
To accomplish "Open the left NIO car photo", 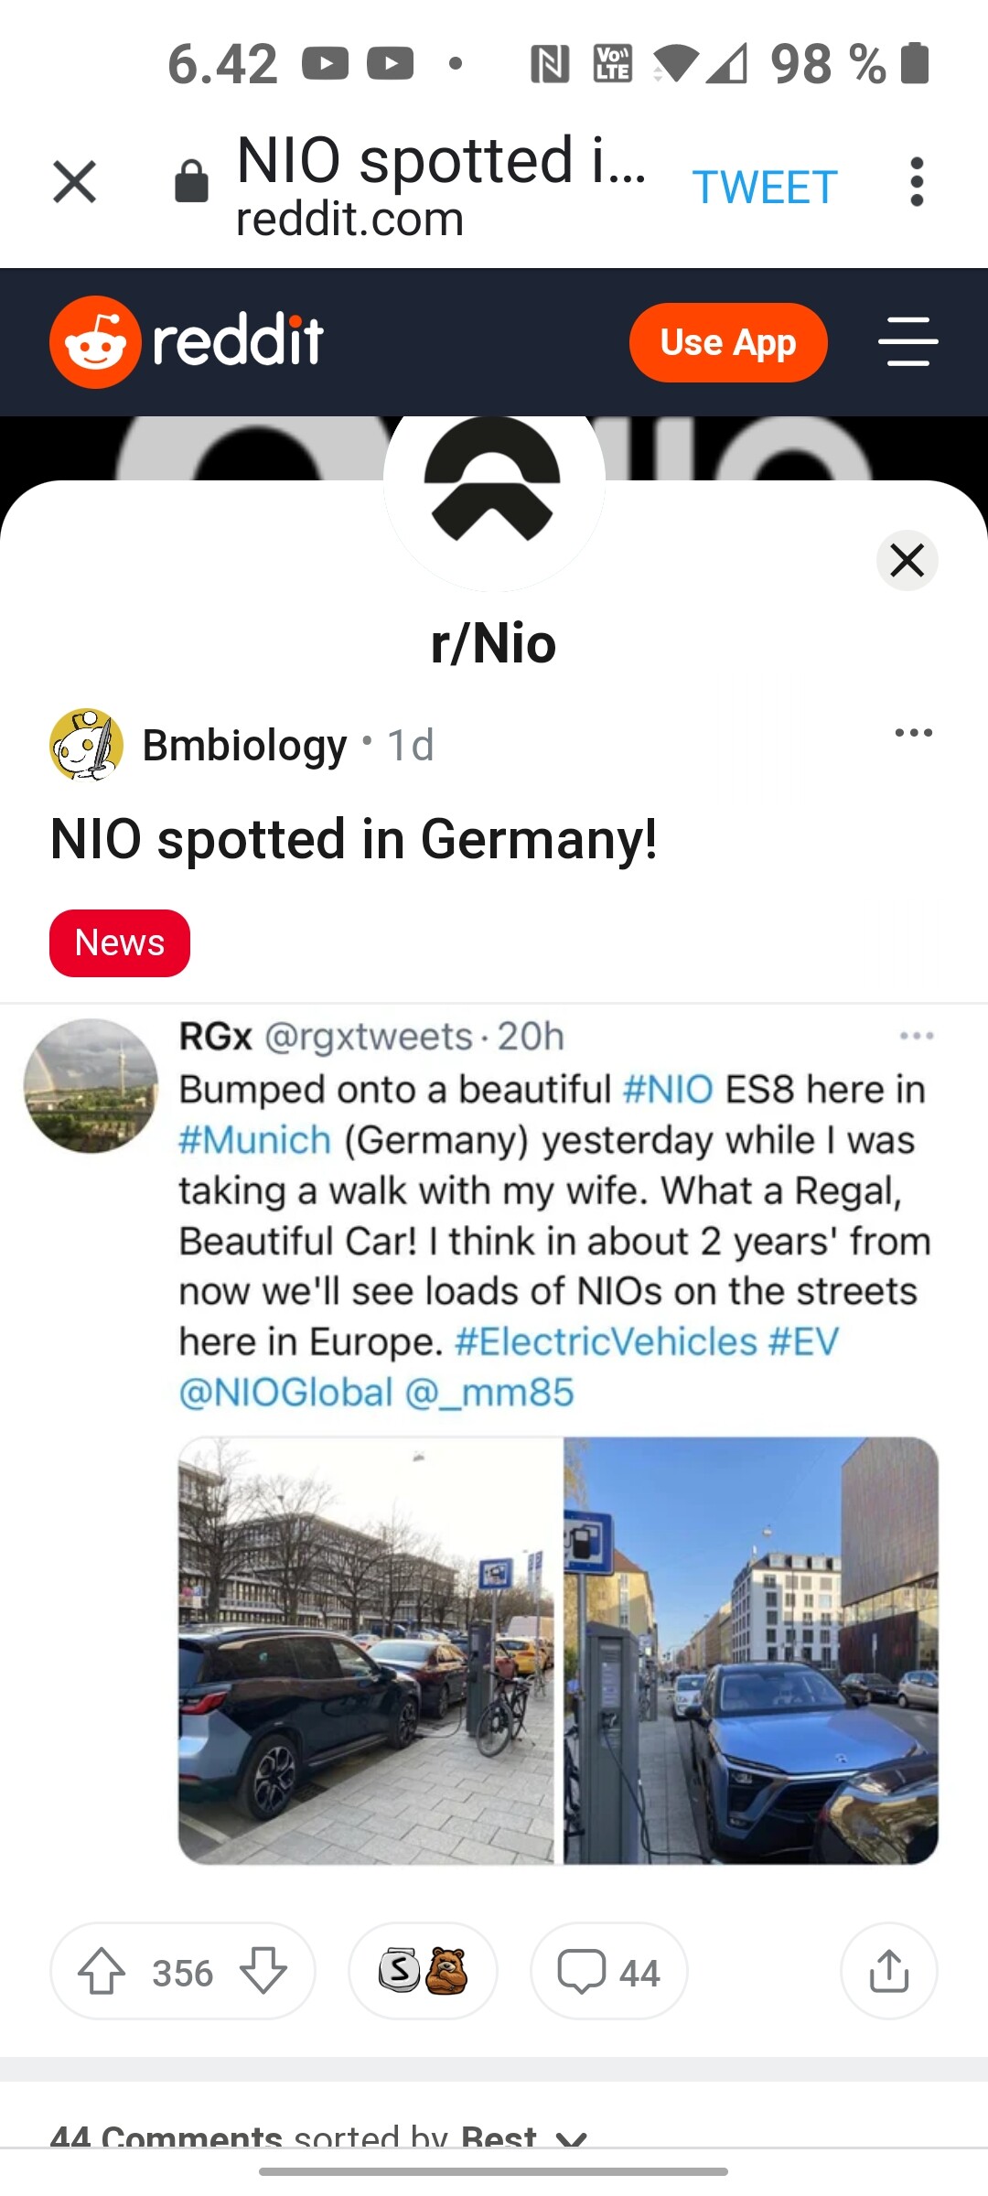I will pos(366,1650).
